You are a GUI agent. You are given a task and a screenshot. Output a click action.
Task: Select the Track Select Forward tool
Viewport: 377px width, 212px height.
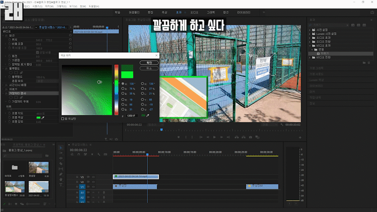point(61,153)
